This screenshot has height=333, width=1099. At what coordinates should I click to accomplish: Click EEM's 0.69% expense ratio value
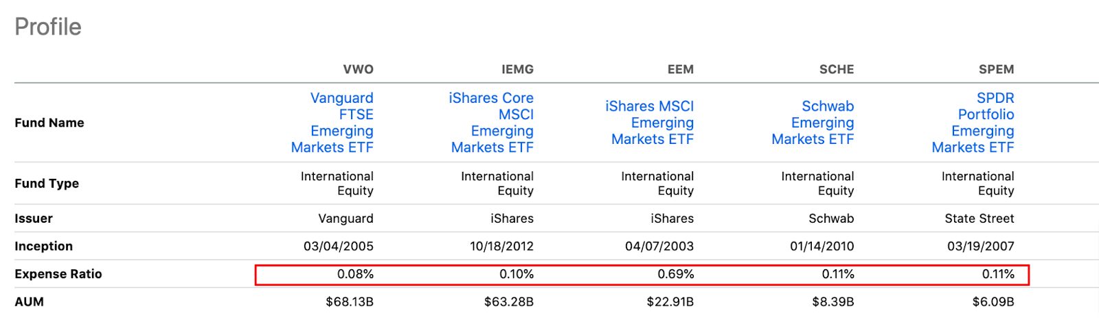point(676,274)
